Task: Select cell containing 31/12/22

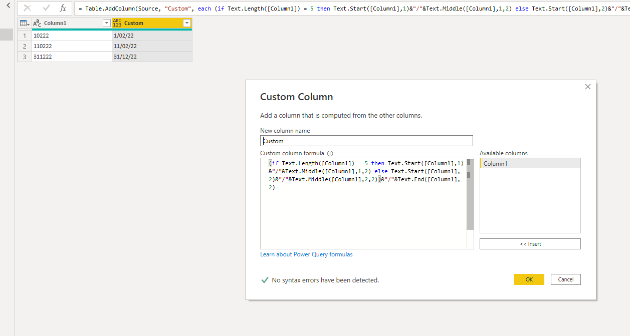Action: 152,57
